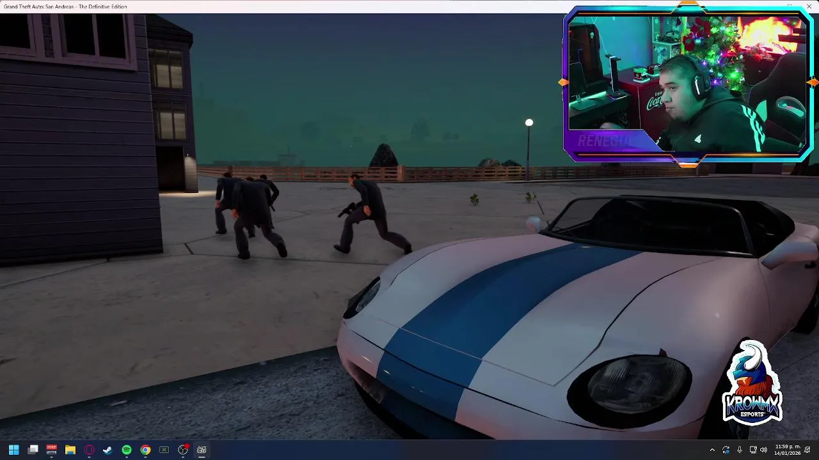Screen dimensions: 819x460
Task: Open the Windows Start menu
Action: (x=13, y=450)
